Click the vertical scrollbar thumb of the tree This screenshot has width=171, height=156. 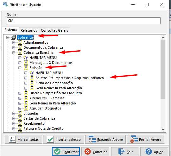point(163,69)
